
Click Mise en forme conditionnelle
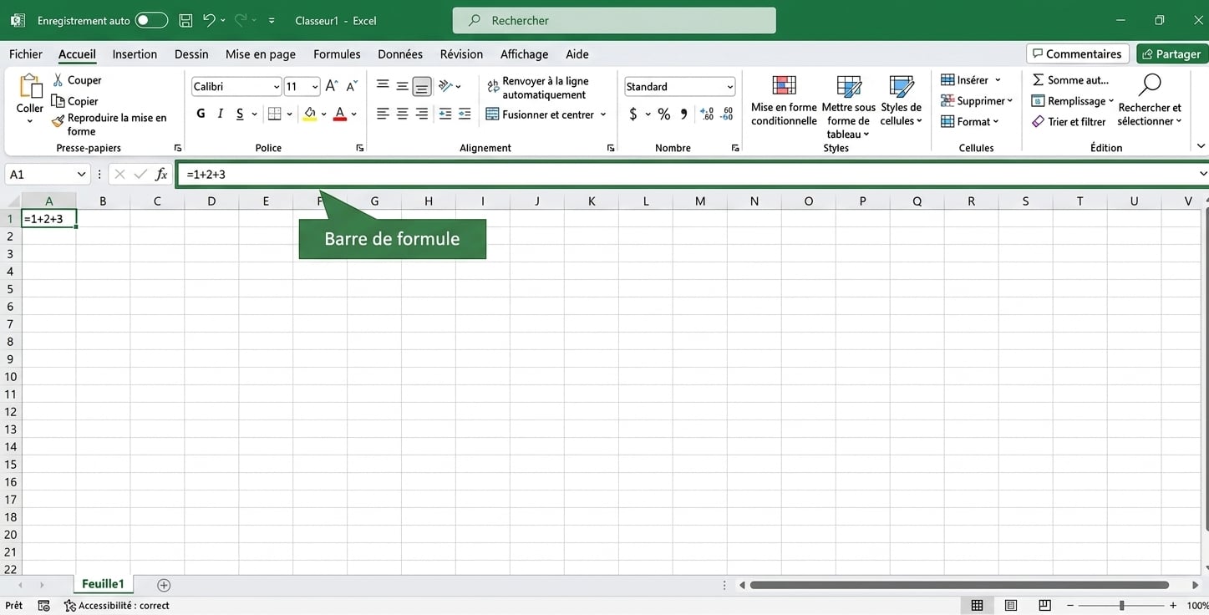click(x=784, y=101)
